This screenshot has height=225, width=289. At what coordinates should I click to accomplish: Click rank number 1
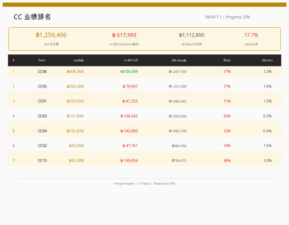(x=13, y=72)
